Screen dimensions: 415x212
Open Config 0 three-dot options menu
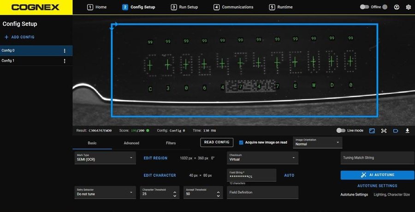pos(65,51)
